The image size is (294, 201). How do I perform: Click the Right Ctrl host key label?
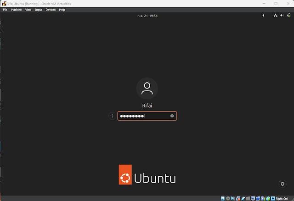click(x=282, y=199)
